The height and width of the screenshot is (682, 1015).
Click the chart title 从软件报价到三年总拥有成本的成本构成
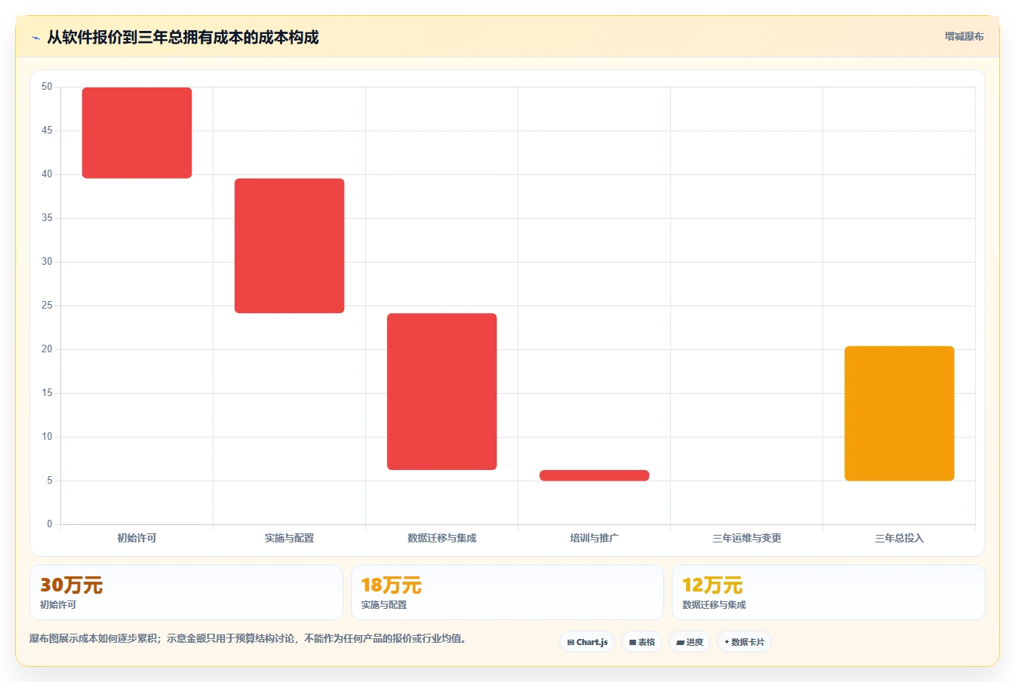click(183, 38)
